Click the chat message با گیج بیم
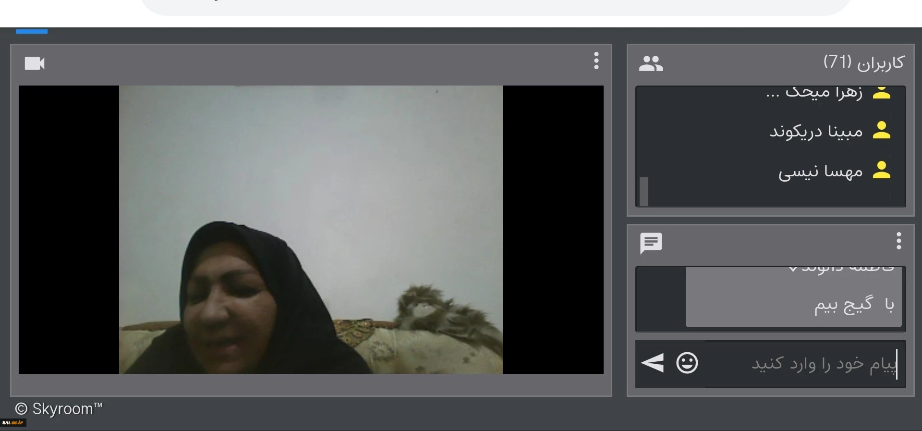The height and width of the screenshot is (431, 922). 853,305
